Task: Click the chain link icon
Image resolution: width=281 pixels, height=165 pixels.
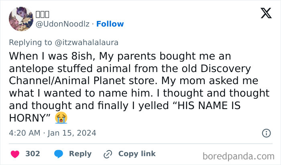Action: (107, 154)
